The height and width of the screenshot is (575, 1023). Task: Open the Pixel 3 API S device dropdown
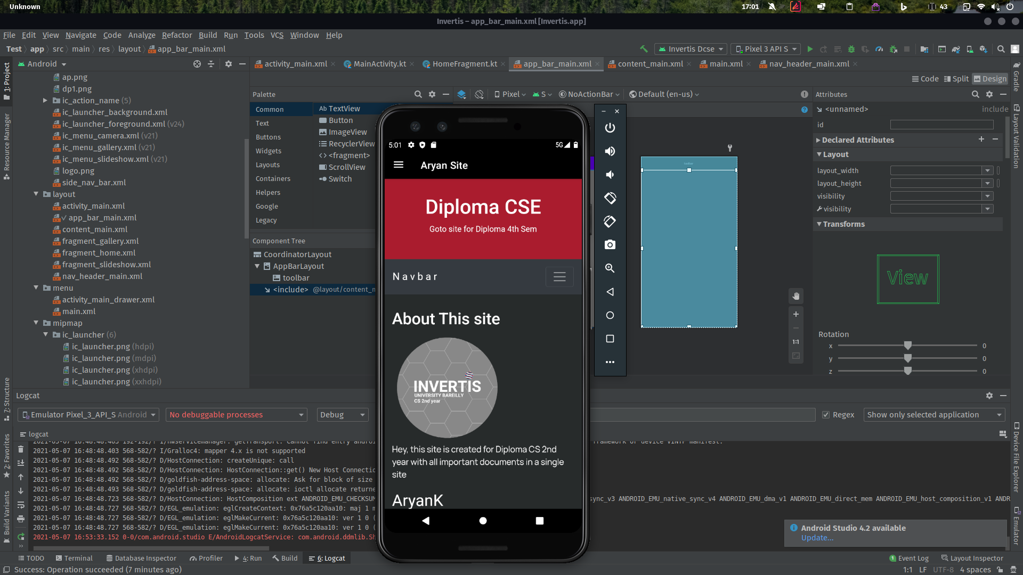coord(766,49)
